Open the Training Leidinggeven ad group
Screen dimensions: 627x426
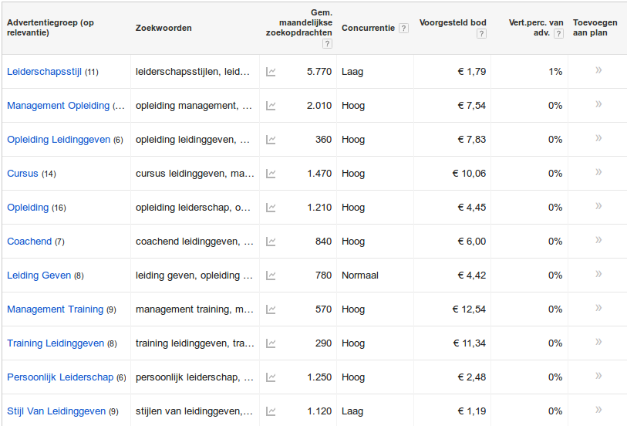[x=56, y=343]
